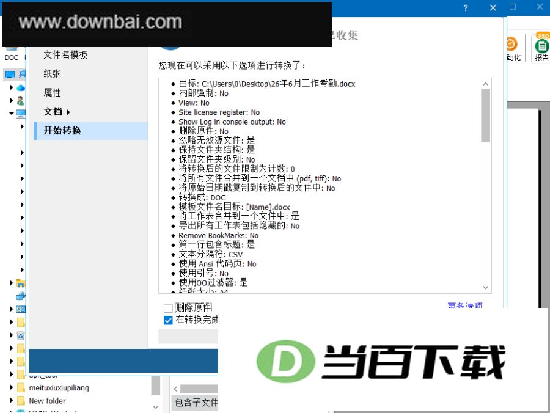Expand the user account tree node
Screen dimensions: 550x413
[x=11, y=101]
